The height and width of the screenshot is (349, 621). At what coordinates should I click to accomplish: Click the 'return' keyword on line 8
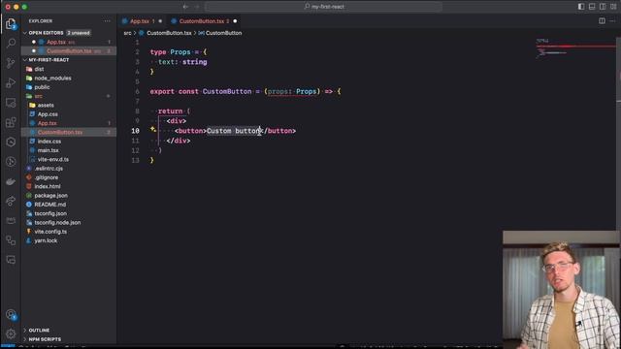point(171,111)
